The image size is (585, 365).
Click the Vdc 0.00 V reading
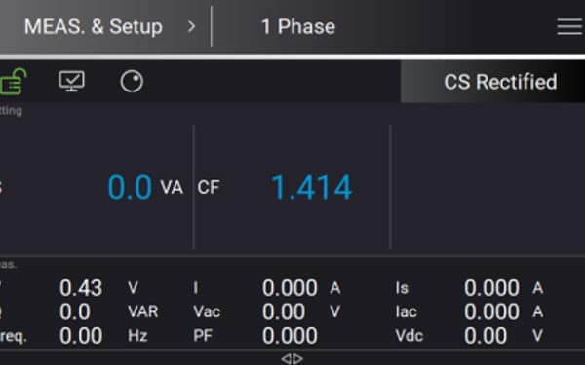tap(469, 336)
